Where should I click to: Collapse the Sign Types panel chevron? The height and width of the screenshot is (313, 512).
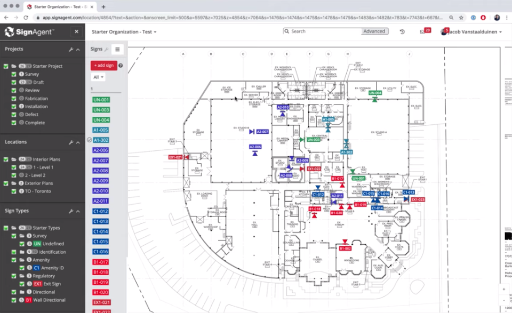[x=78, y=211]
